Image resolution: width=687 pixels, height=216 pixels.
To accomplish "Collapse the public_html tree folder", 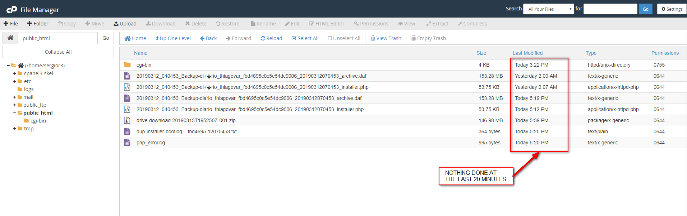I will [x=15, y=113].
